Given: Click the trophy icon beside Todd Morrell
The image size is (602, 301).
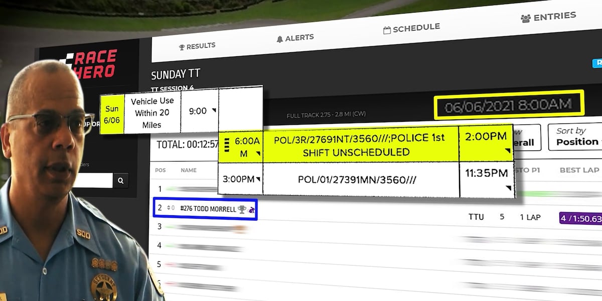Looking at the screenshot, I should [x=241, y=209].
